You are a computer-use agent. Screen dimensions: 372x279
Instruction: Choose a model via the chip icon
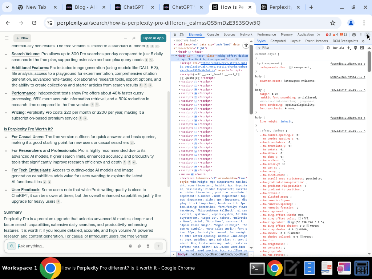(x=130, y=246)
